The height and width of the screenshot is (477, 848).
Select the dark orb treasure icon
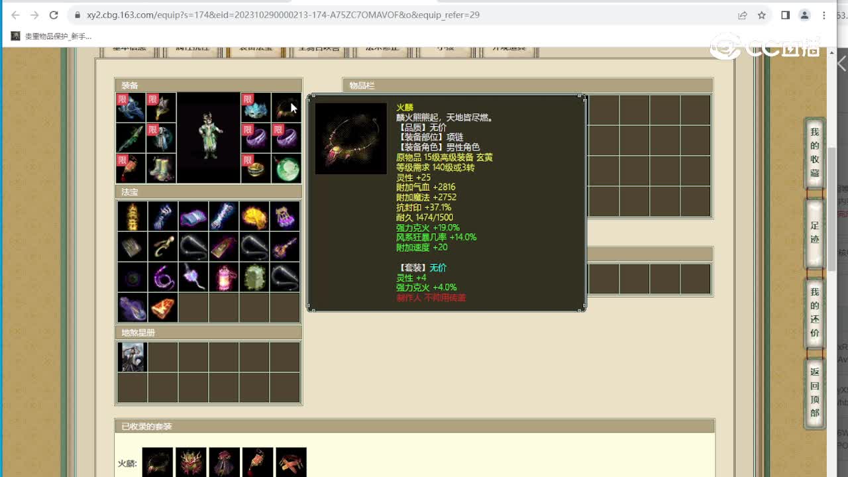click(132, 277)
